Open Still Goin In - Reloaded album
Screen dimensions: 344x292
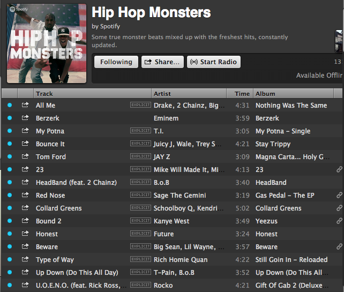point(291,260)
